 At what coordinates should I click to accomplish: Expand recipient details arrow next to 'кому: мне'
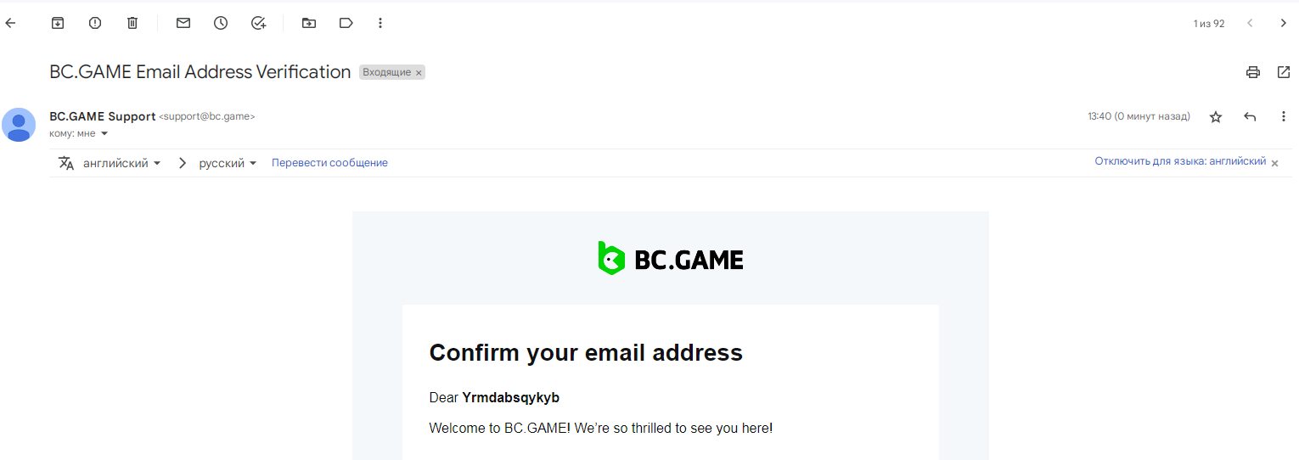(x=104, y=134)
